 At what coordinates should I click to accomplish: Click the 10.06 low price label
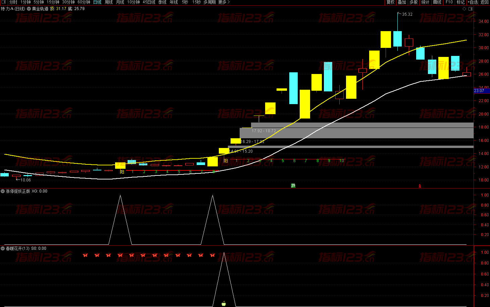pyautogui.click(x=26, y=180)
